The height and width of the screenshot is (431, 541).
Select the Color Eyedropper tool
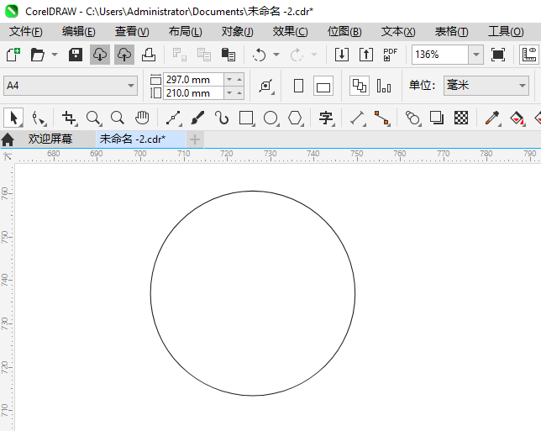492,118
